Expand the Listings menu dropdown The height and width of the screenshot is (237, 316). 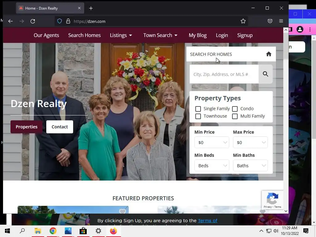click(x=121, y=35)
